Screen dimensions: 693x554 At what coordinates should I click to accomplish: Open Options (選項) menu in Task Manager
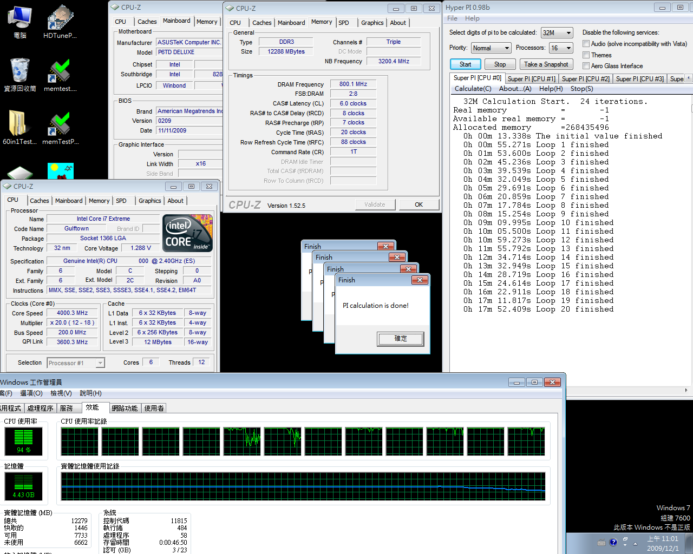pyautogui.click(x=31, y=393)
